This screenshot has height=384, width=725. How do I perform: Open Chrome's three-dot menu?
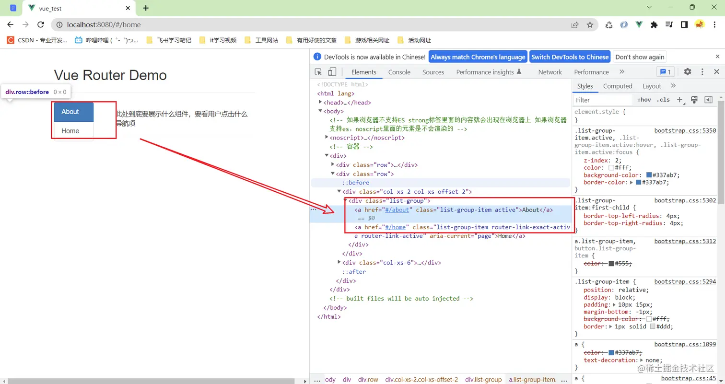pos(715,25)
